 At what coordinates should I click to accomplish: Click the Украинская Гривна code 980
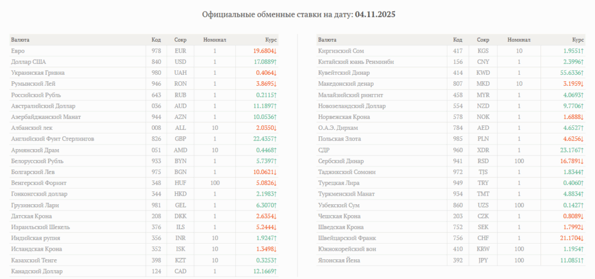coord(156,73)
